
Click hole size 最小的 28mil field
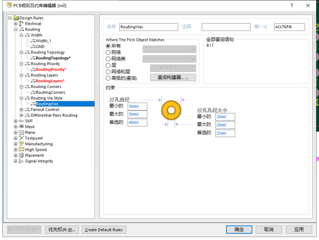pyautogui.click(x=225, y=117)
